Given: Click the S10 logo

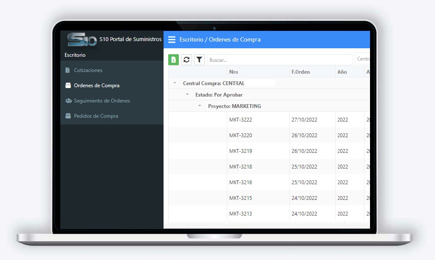Looking at the screenshot, I should click(82, 39).
